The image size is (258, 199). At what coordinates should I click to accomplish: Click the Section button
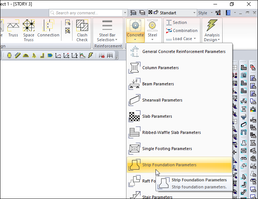[x=177, y=22]
